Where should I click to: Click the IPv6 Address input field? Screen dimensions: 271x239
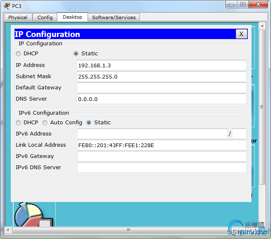tap(152, 133)
